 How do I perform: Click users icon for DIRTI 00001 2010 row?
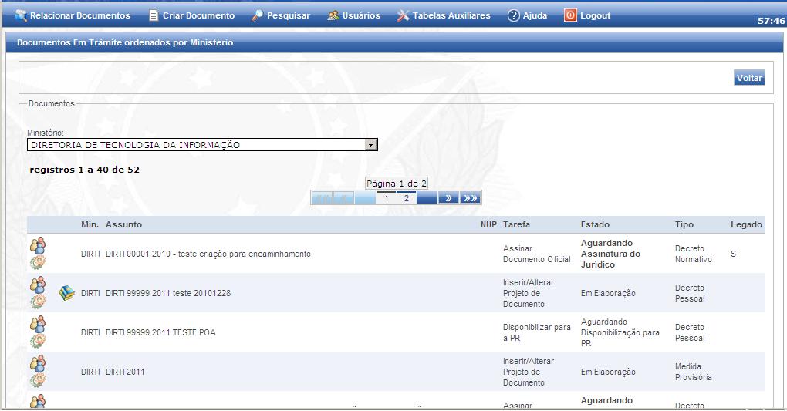point(38,245)
